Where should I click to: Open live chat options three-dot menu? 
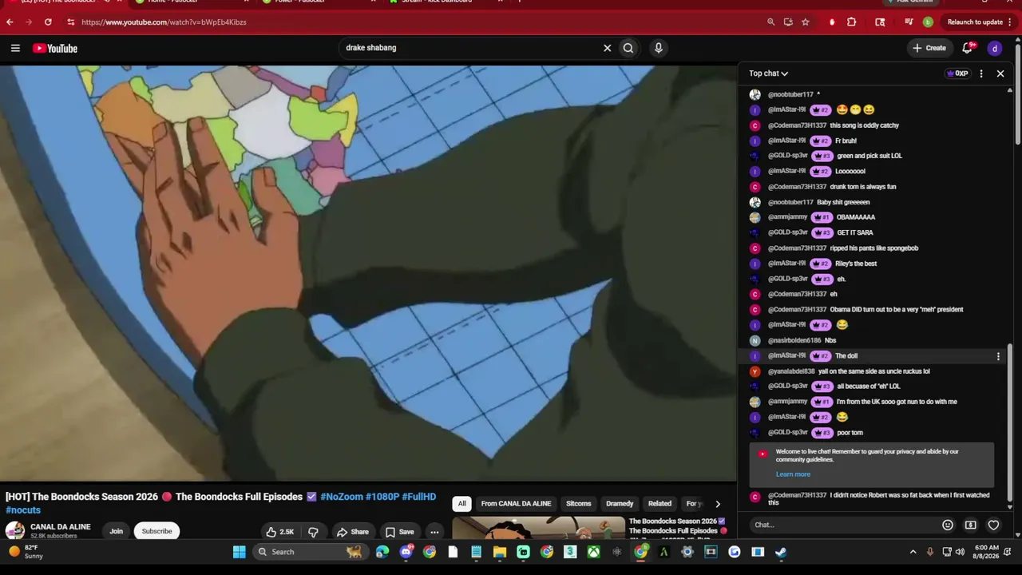[981, 73]
